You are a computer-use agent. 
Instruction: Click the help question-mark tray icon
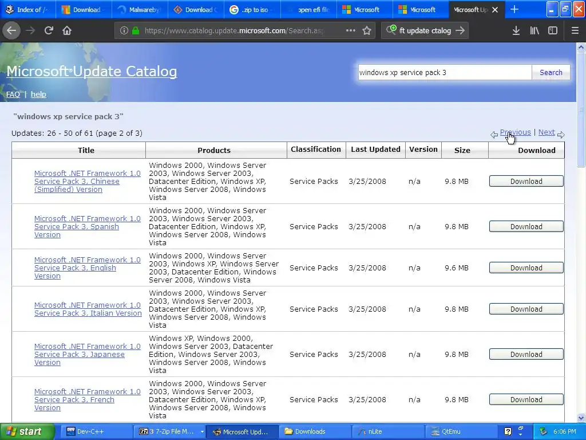(508, 431)
